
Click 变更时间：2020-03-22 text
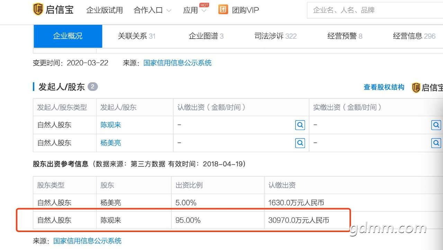pos(70,63)
